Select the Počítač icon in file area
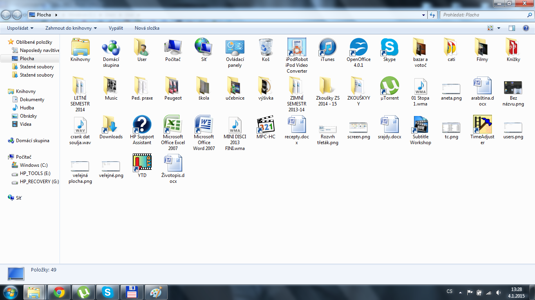Viewport: 535px width, 300px height. pos(173,47)
